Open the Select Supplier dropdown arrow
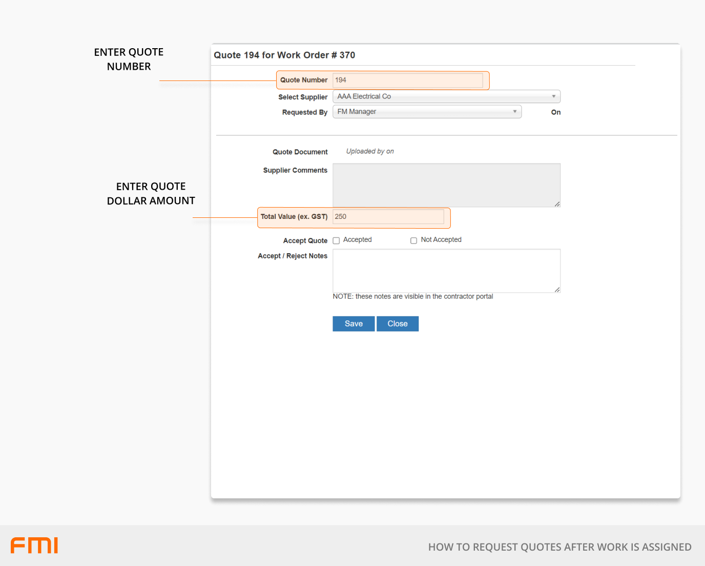The height and width of the screenshot is (566, 705). pyautogui.click(x=553, y=96)
